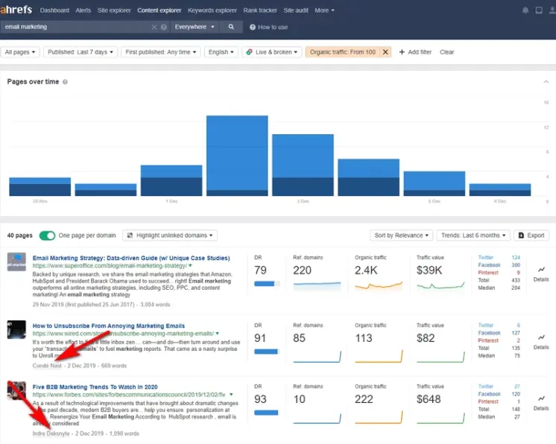Open the Site audit menu item

297,10
